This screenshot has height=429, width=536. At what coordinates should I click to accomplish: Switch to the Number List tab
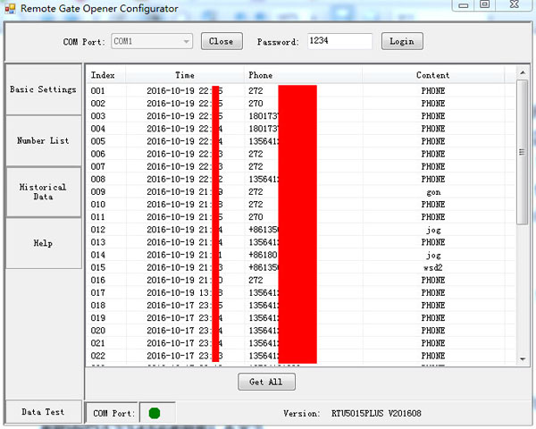coord(44,140)
